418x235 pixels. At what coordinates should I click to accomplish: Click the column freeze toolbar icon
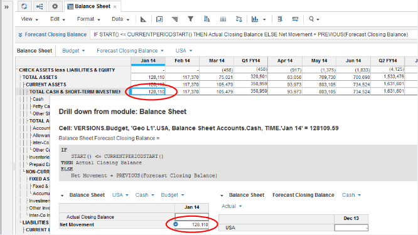(x=280, y=19)
